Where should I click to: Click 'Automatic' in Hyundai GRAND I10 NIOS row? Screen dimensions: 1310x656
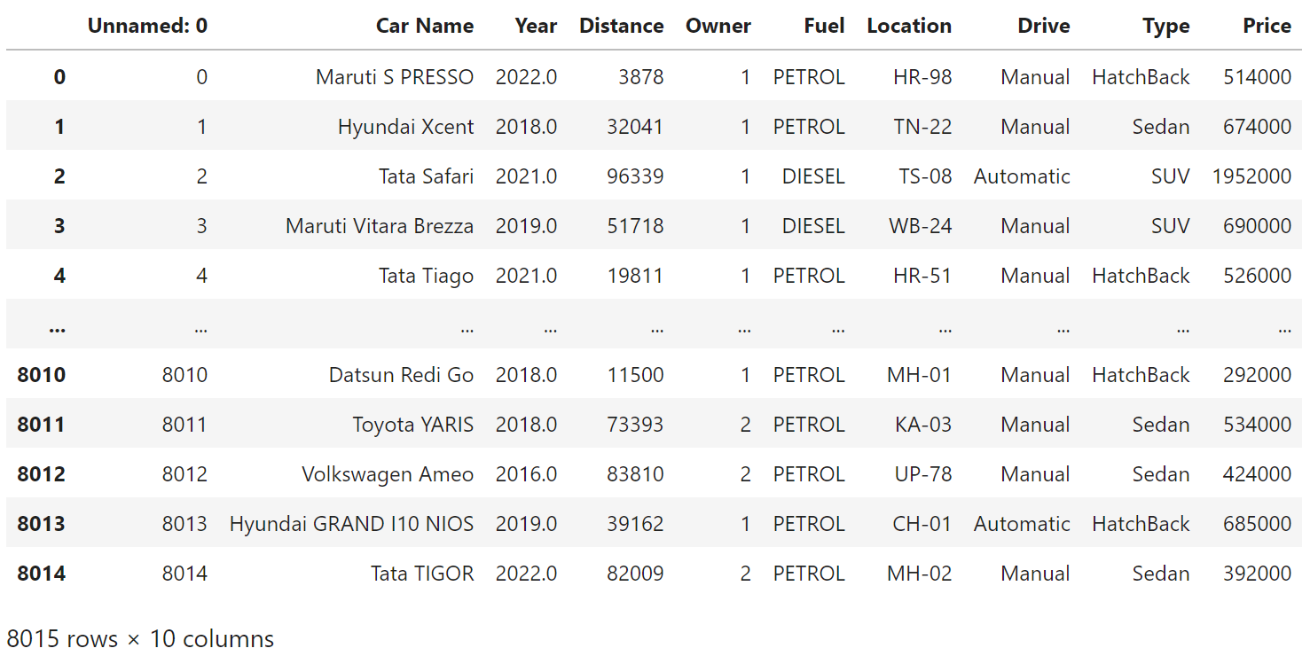(1022, 524)
